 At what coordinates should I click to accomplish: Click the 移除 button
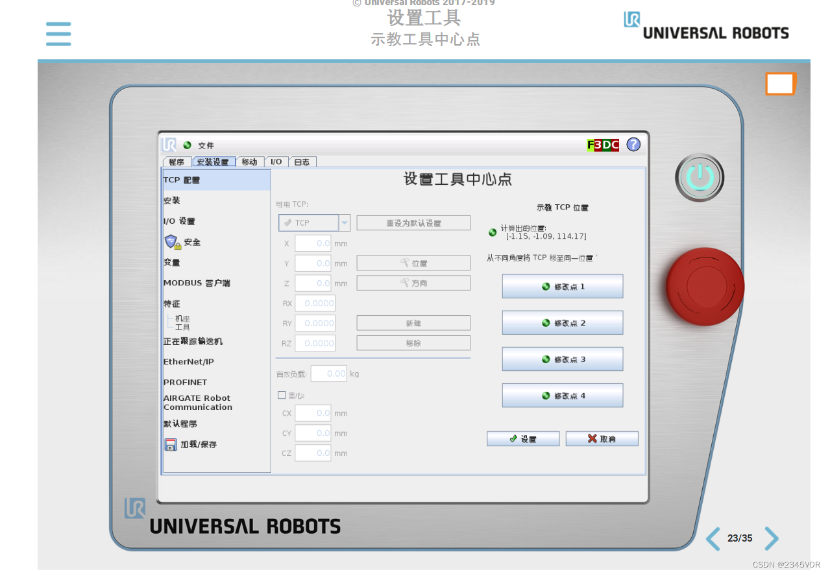click(413, 343)
